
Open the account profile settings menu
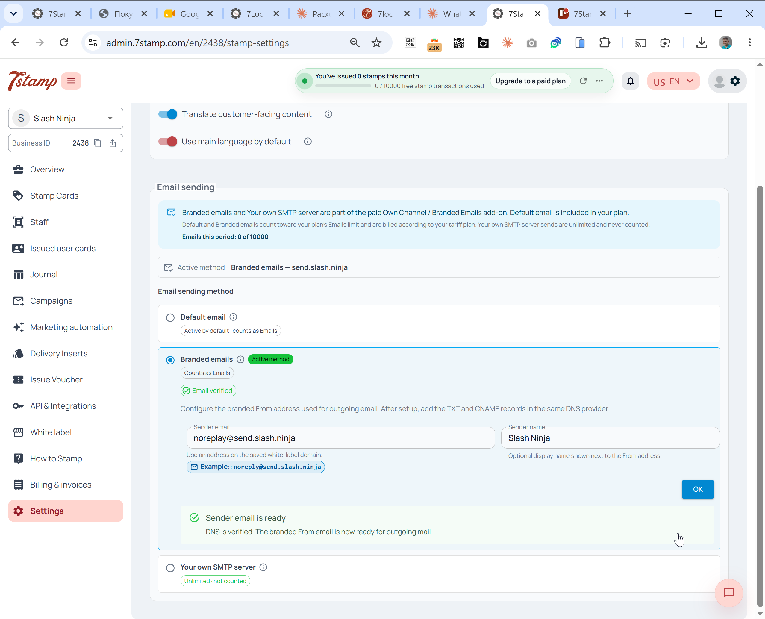click(727, 81)
